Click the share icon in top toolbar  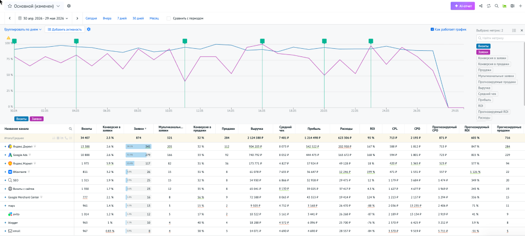pos(481,6)
